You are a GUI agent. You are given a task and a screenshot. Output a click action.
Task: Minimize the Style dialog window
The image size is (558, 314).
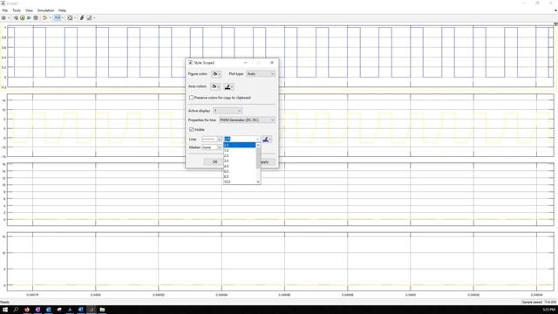pyautogui.click(x=246, y=63)
